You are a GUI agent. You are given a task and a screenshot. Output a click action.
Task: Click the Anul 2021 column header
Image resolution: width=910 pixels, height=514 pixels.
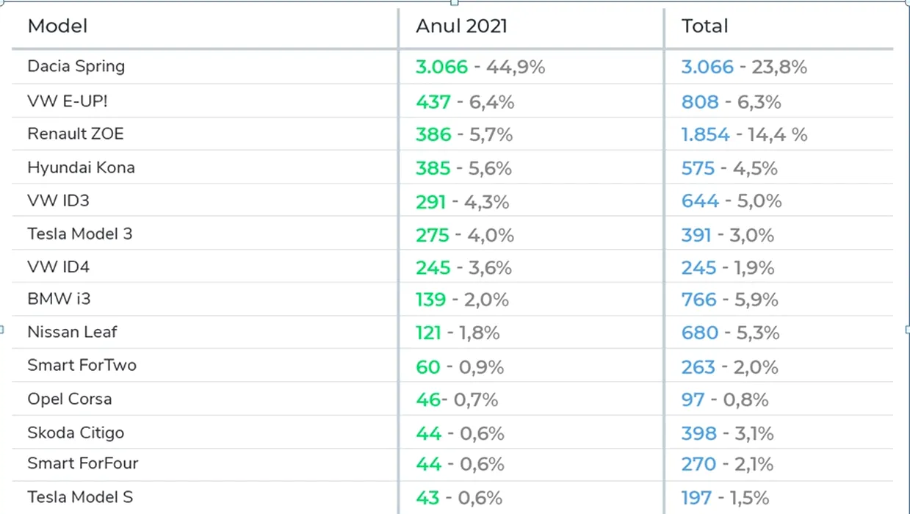[x=461, y=26]
